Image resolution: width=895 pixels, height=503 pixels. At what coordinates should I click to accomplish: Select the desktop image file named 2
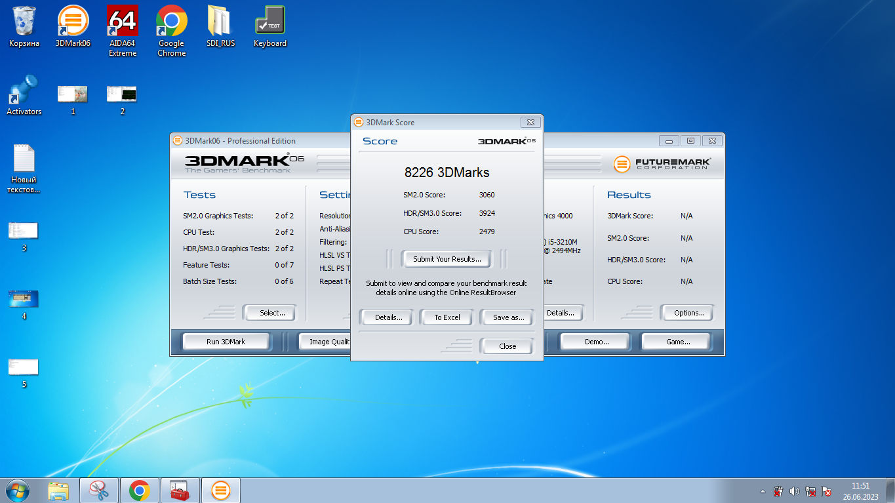(122, 100)
